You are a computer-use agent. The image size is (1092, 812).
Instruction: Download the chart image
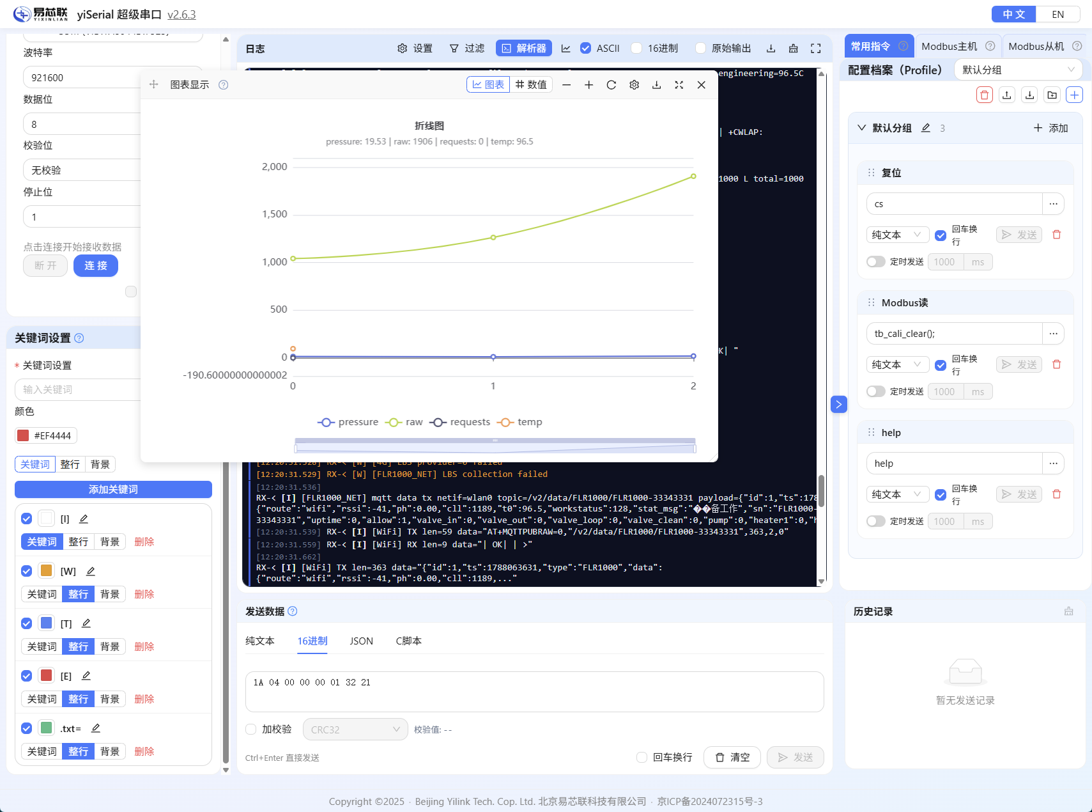pyautogui.click(x=656, y=85)
